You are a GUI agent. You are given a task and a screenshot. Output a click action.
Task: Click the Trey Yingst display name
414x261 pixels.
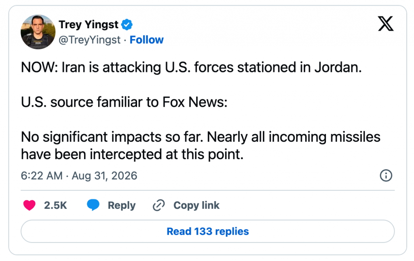tap(89, 25)
